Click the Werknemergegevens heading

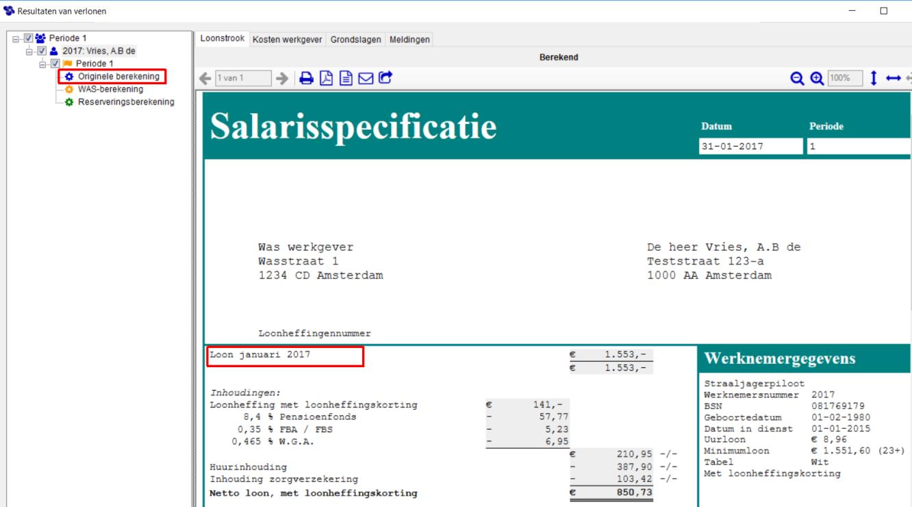click(779, 358)
